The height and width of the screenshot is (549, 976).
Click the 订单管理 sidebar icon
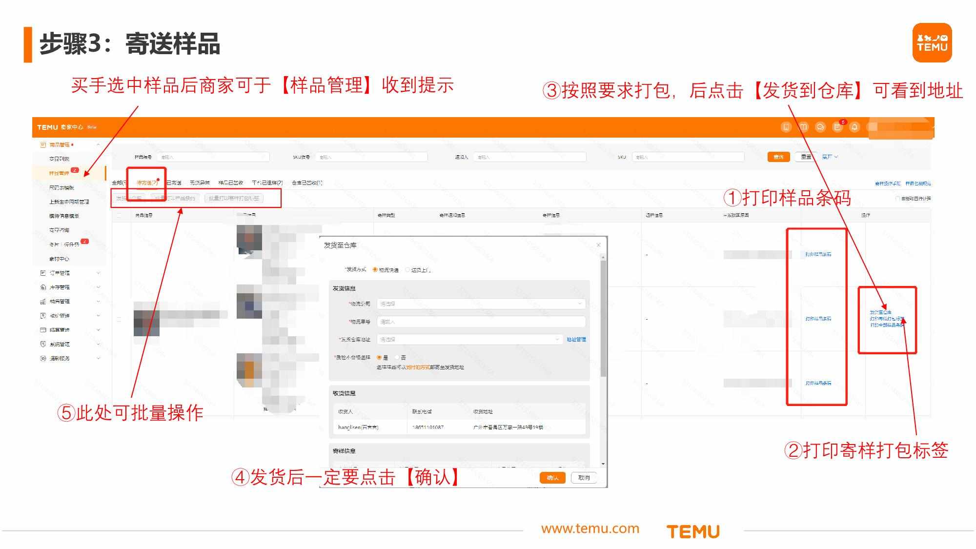coord(43,273)
